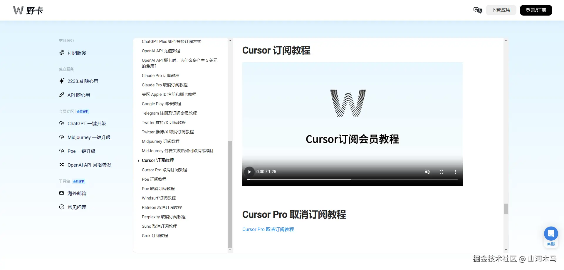Open OpenAI API 网络转发

[x=89, y=165]
